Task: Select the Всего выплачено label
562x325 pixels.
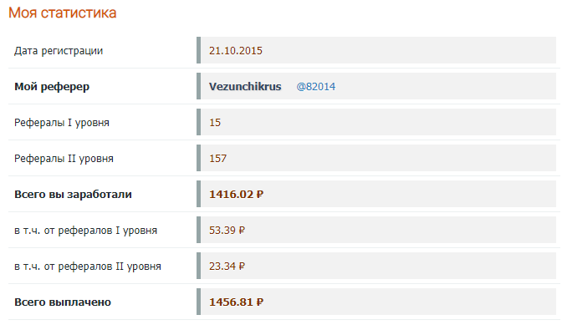Action: [x=63, y=302]
